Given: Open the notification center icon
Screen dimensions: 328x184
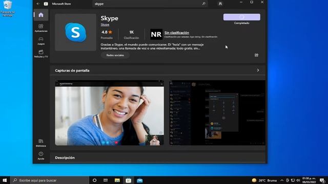Looking at the screenshot, I should click(x=322, y=180).
